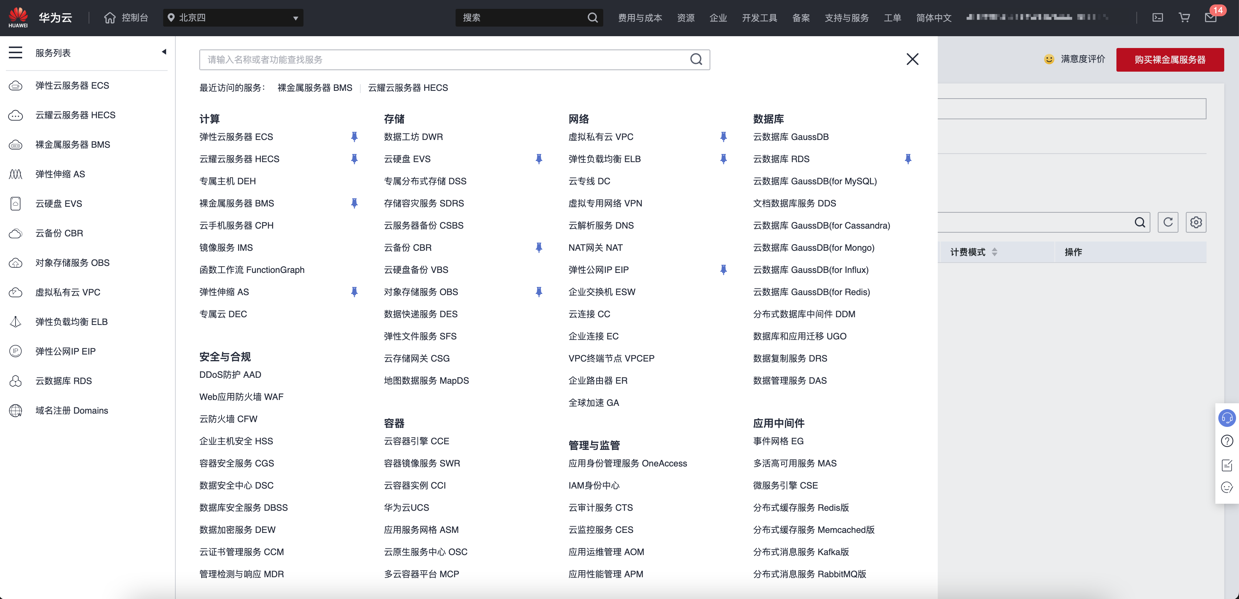Viewport: 1239px width, 599px height.
Task: Collapse the 服务列表 sidebar arrow
Action: coord(164,52)
